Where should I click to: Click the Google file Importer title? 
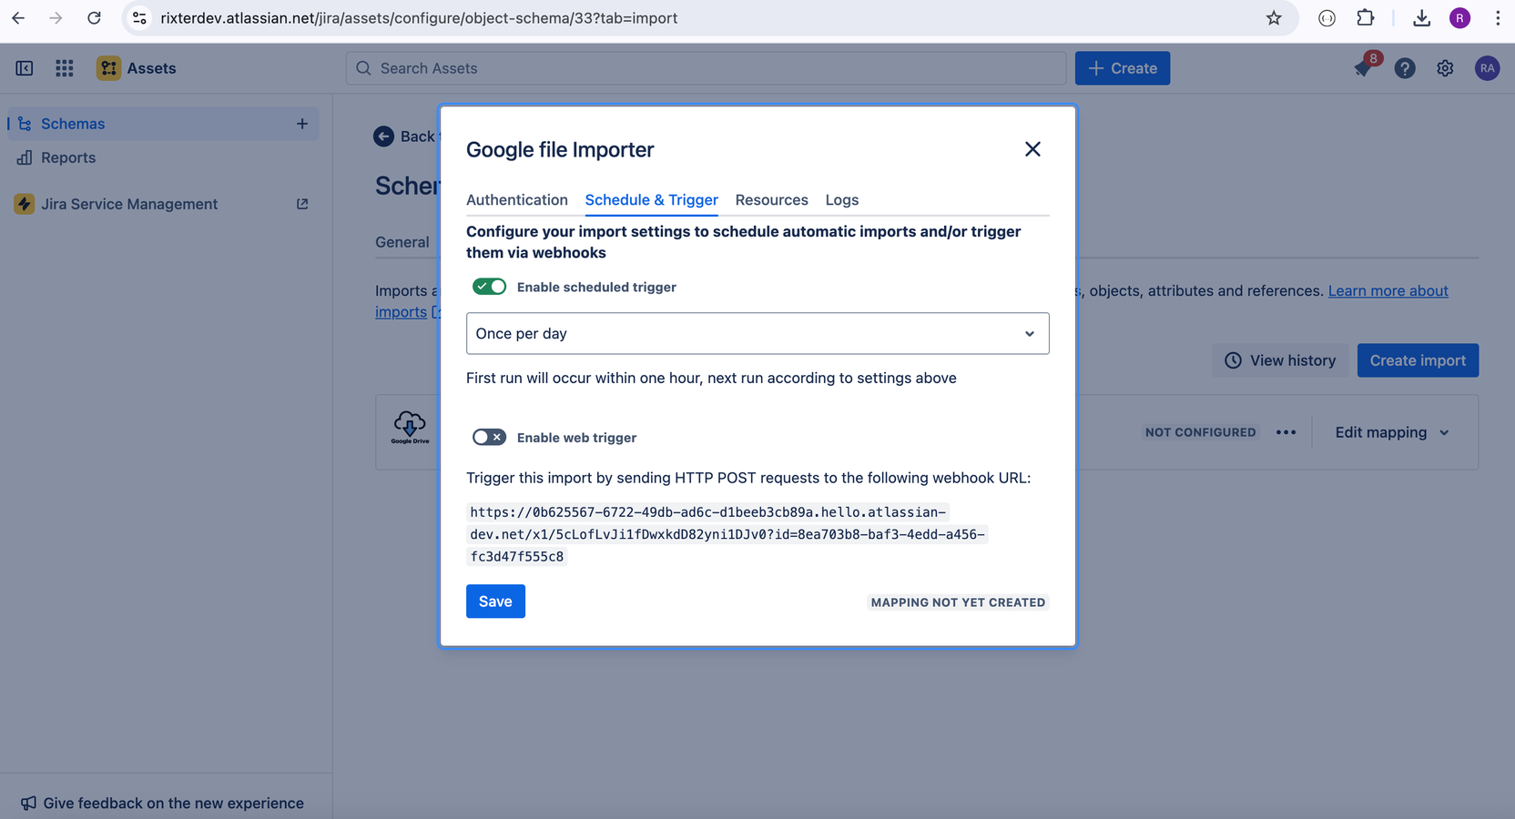(x=560, y=150)
